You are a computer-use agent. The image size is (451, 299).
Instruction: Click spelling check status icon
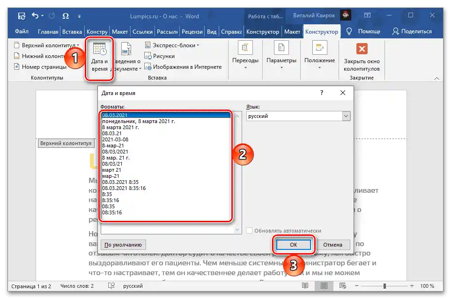point(111,285)
